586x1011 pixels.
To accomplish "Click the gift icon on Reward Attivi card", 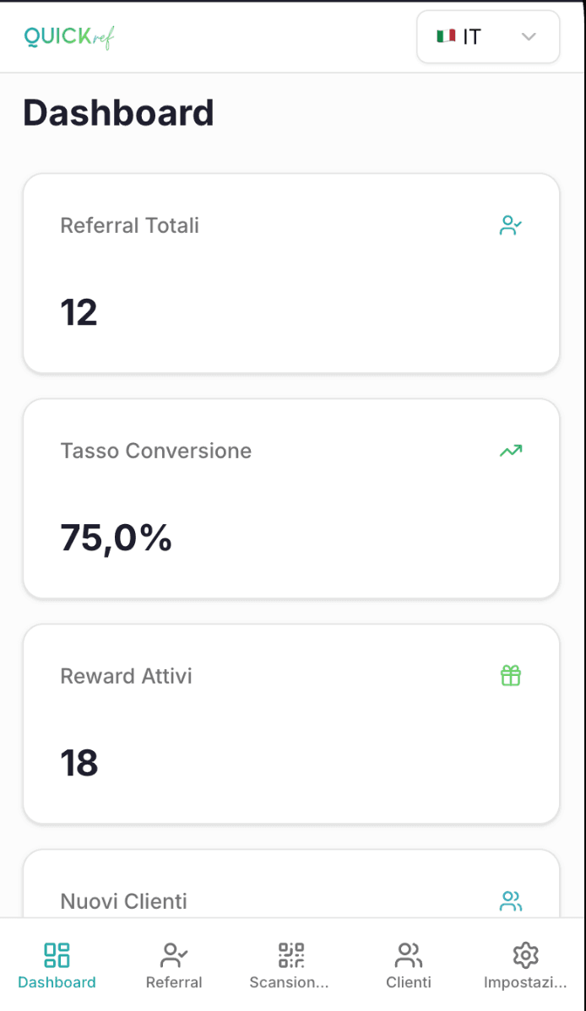I will coord(510,675).
